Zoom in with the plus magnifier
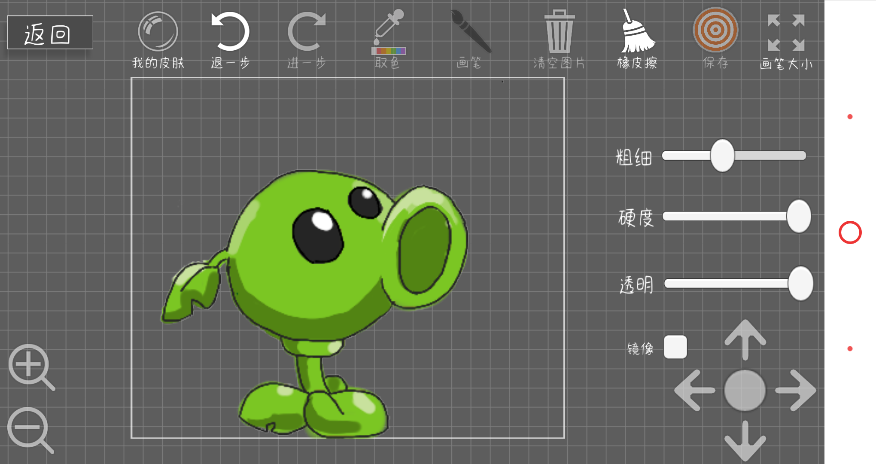 pos(31,367)
